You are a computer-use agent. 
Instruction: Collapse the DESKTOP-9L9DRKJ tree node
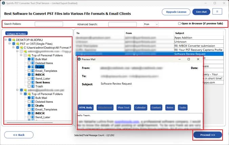[x=6, y=40]
